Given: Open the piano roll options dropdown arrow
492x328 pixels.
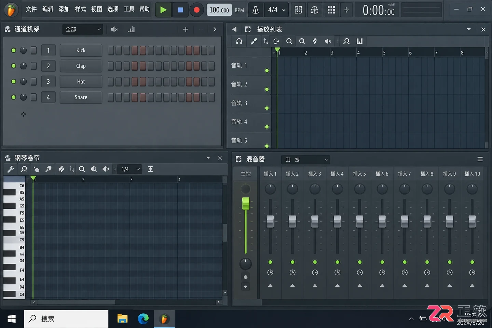Looking at the screenshot, I should pos(208,158).
